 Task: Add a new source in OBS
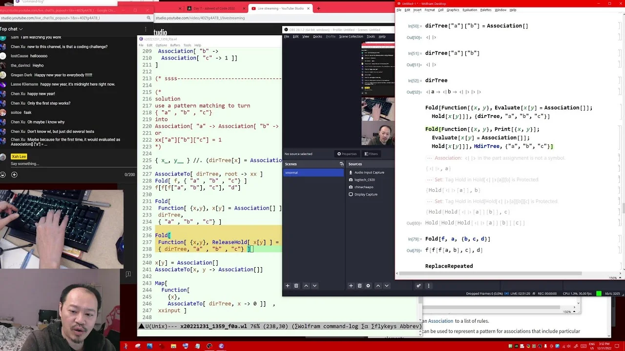pos(351,286)
